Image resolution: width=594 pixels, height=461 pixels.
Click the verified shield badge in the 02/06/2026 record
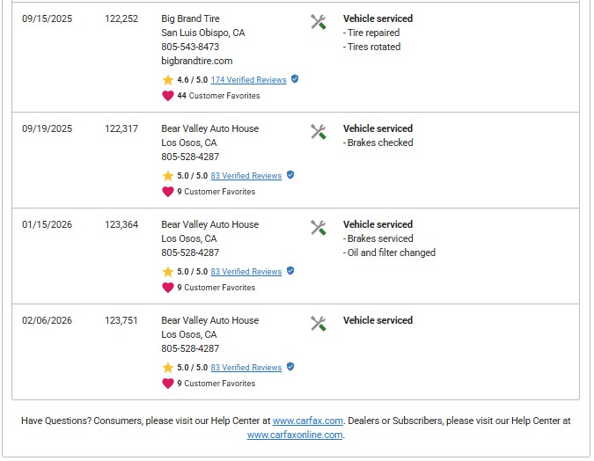tap(290, 366)
